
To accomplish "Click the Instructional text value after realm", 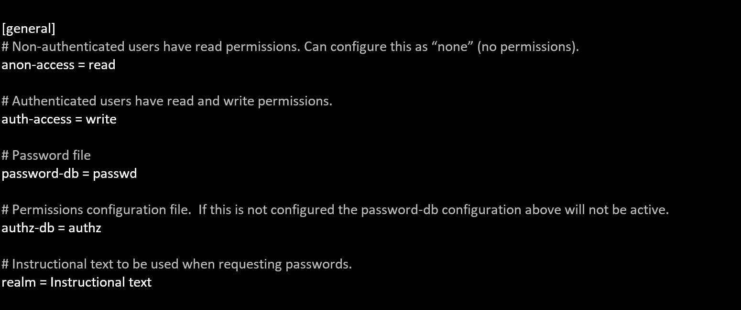I will [101, 282].
